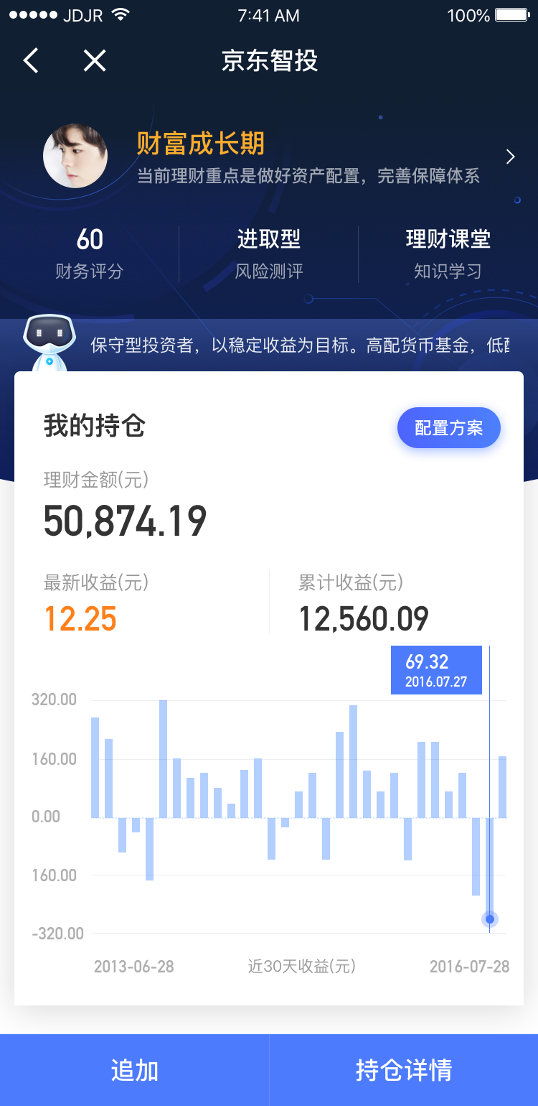538x1106 pixels.
Task: Tap 累计收益 value 12,560.09
Action: [364, 619]
